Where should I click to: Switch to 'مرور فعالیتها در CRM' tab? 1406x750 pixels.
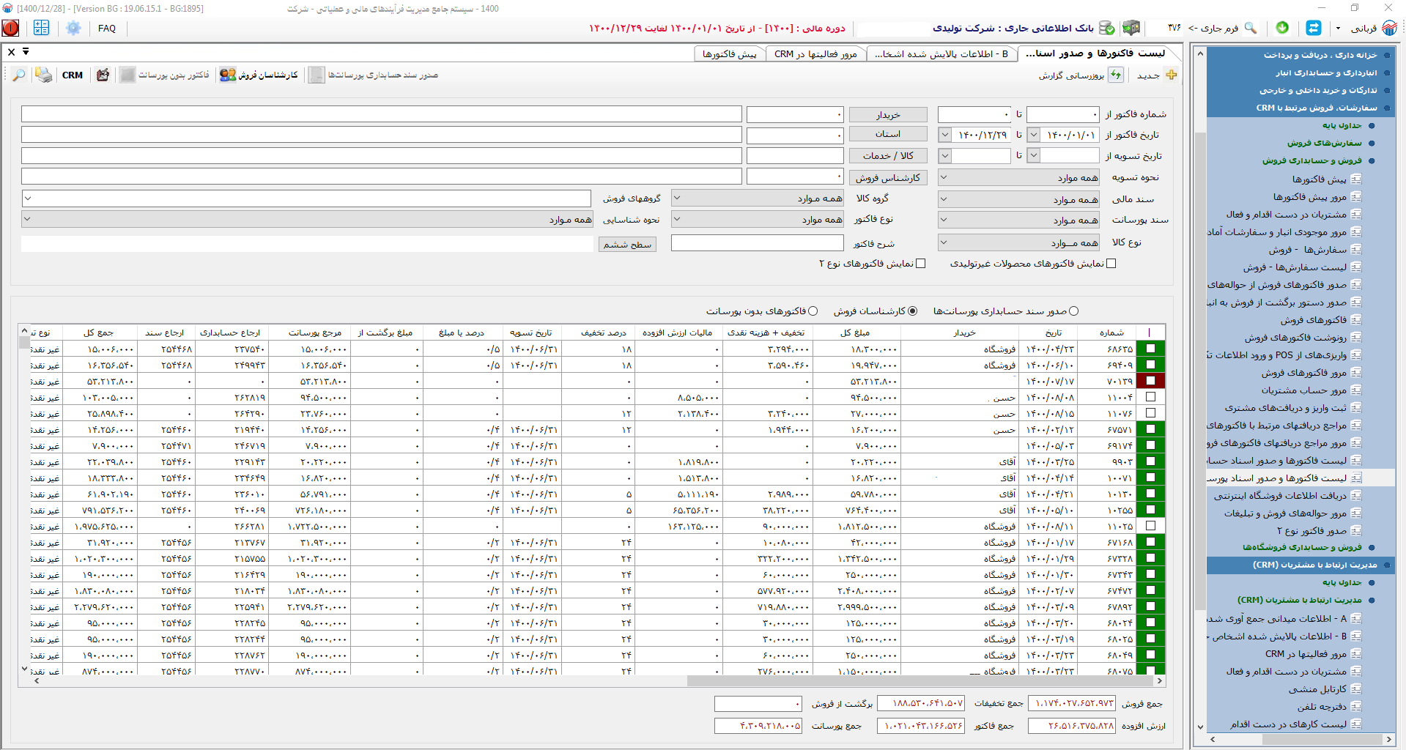click(x=815, y=54)
